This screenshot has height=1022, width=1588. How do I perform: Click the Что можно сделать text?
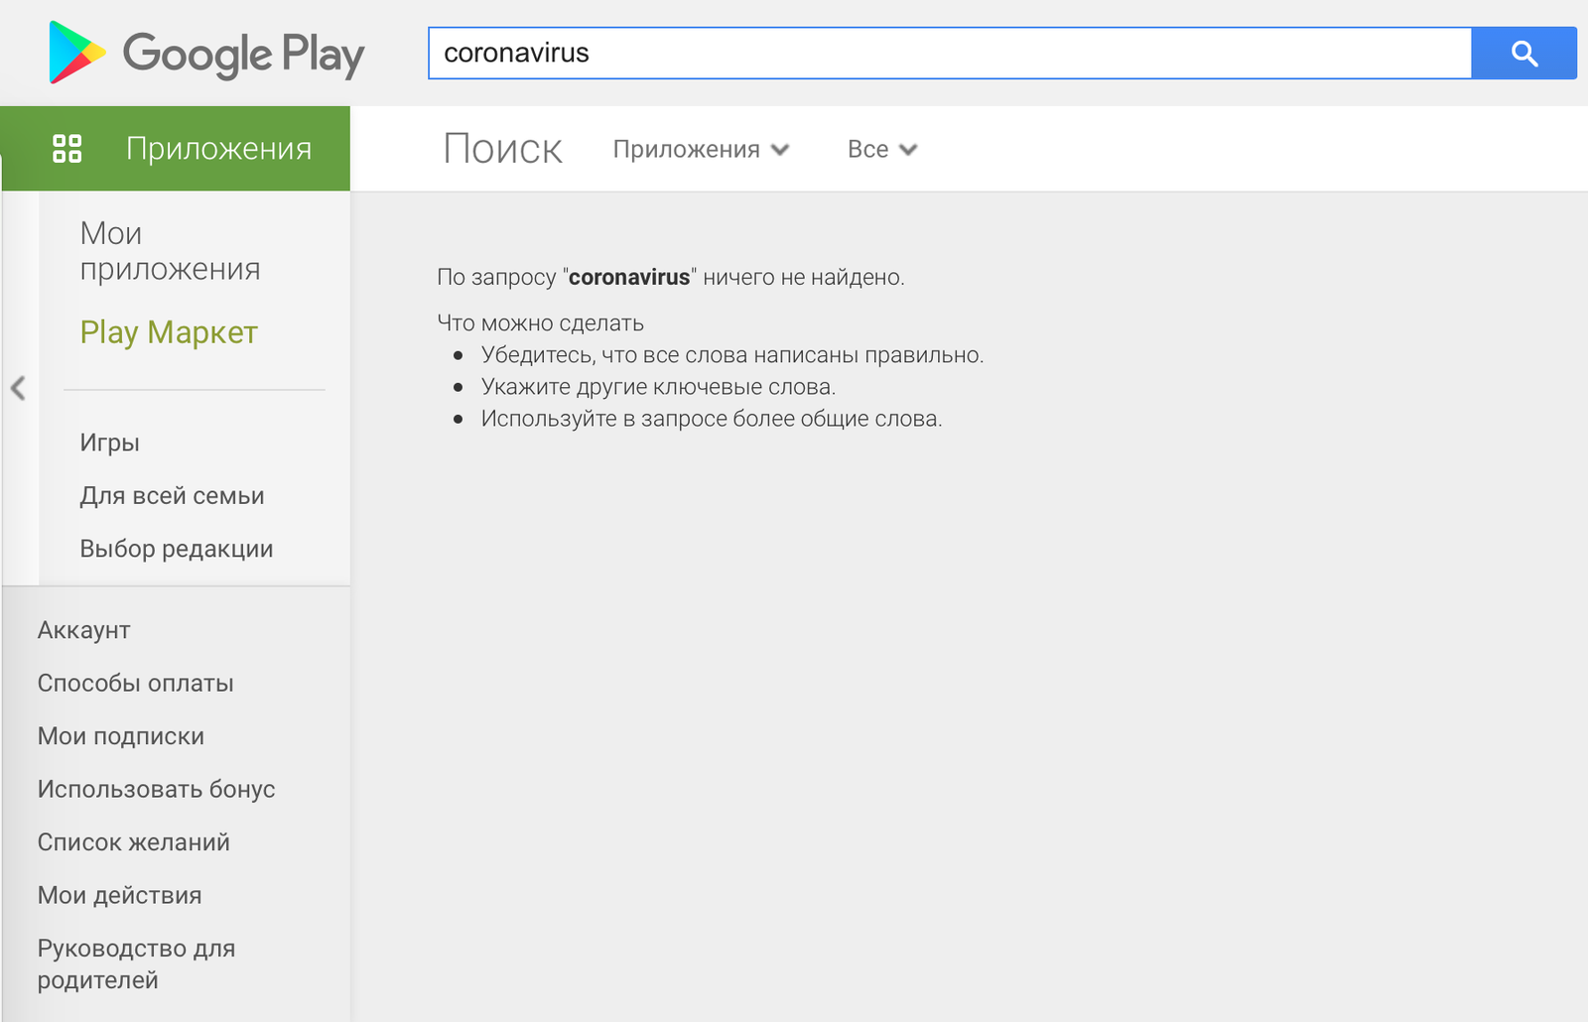click(x=540, y=323)
